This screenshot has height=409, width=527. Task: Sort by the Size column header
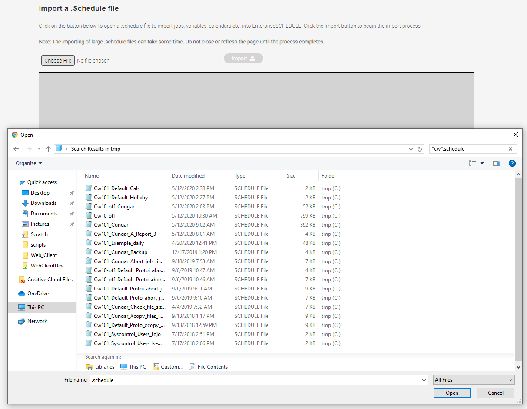pos(291,176)
